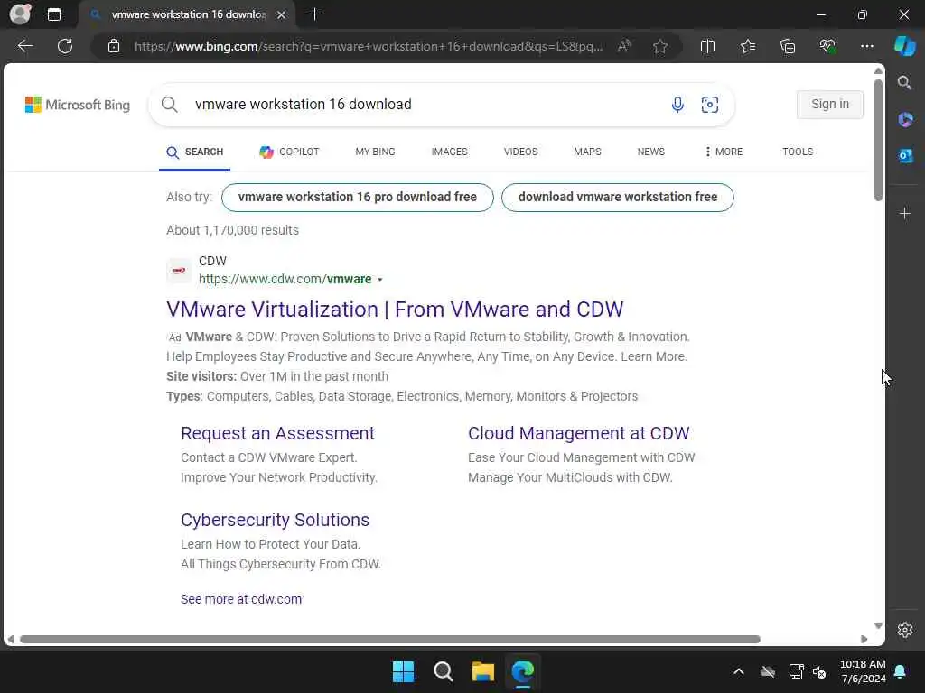Open clock showing 10:18 AM

863,671
